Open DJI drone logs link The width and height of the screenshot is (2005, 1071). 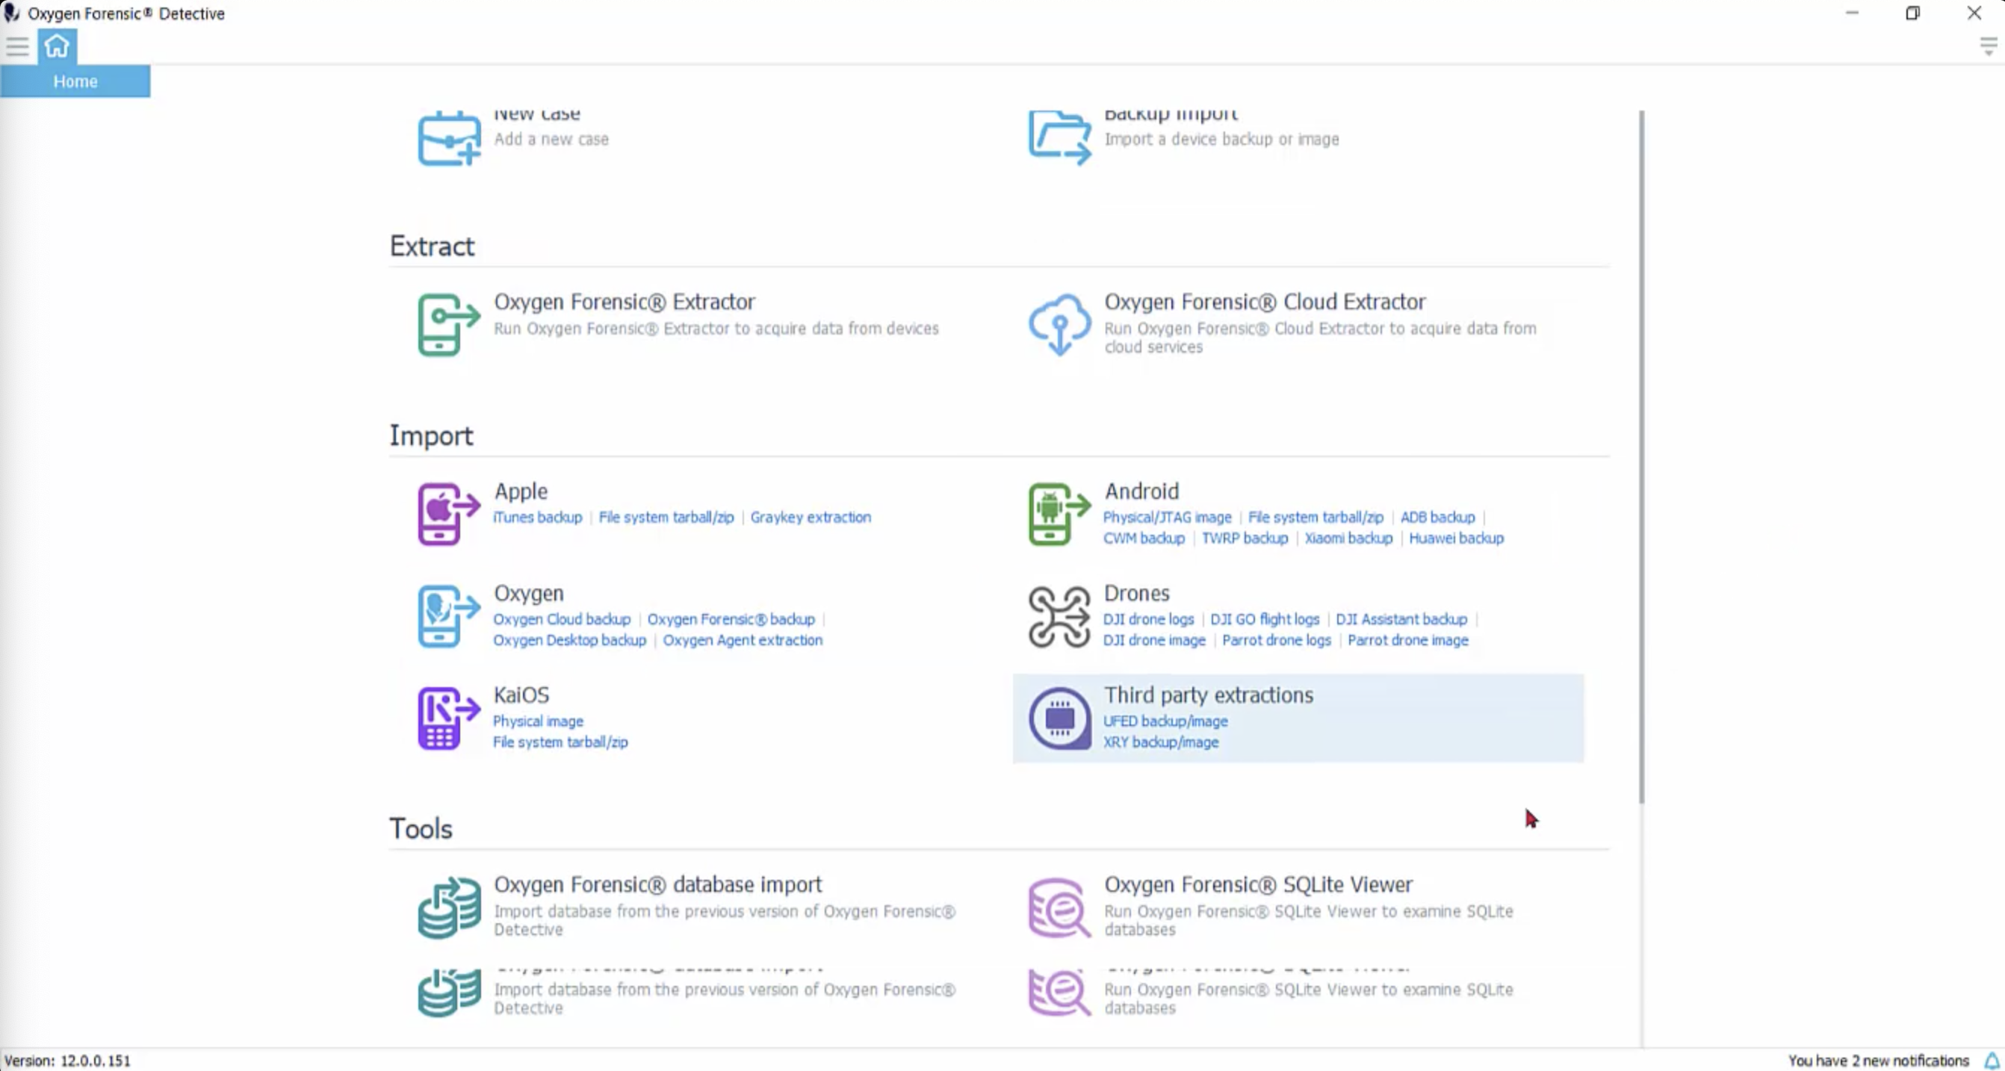tap(1148, 619)
